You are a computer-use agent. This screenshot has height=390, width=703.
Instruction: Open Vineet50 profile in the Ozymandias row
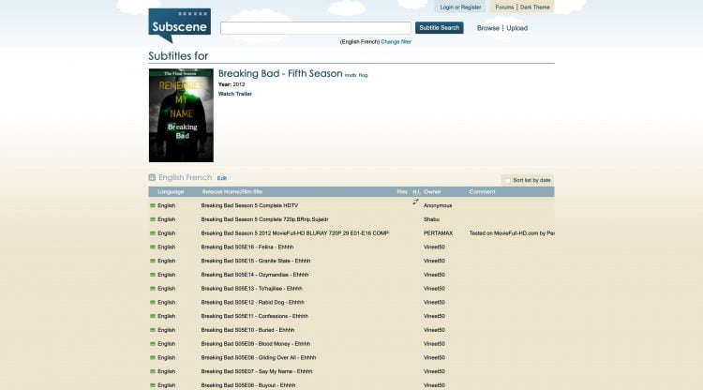tap(434, 275)
